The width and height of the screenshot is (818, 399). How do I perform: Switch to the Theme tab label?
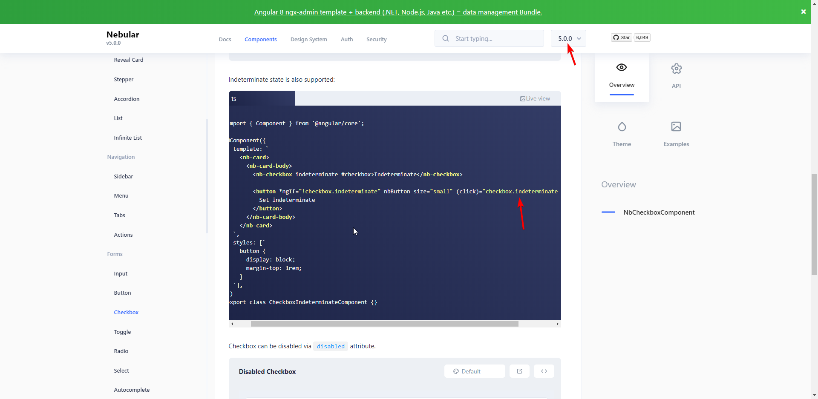(622, 144)
